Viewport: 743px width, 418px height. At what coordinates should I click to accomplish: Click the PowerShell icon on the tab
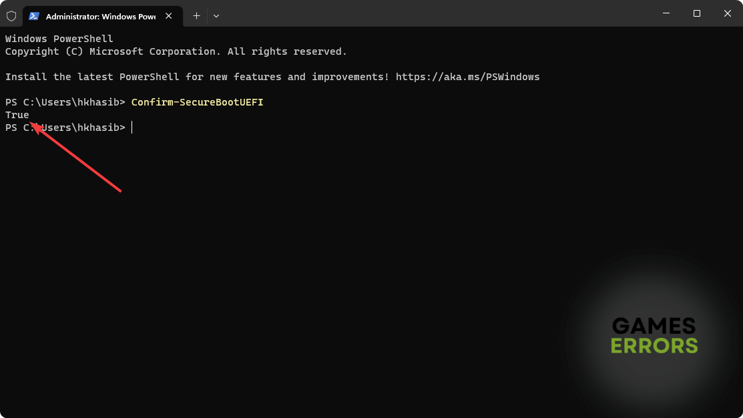click(34, 15)
